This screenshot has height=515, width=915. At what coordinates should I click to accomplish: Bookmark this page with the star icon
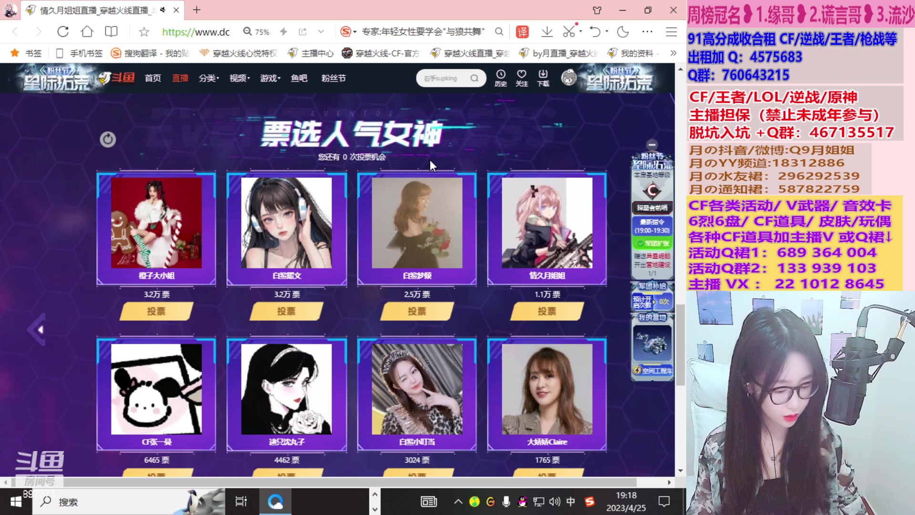pos(144,32)
